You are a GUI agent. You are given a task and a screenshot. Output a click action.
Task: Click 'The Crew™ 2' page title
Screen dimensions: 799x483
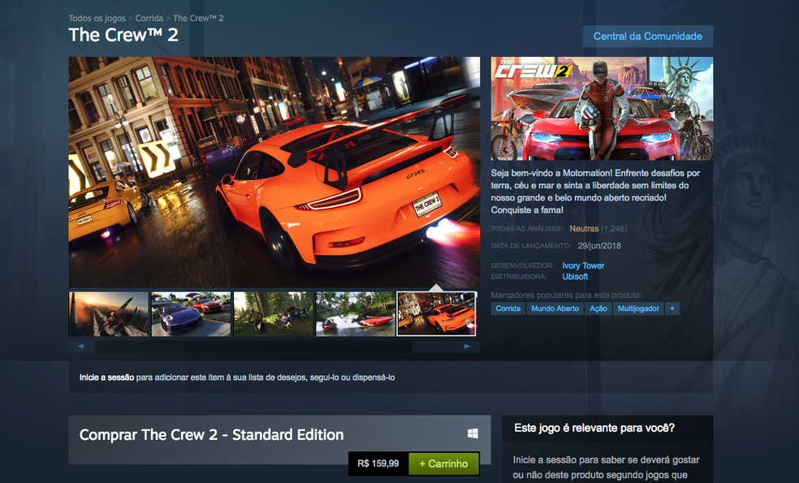click(123, 35)
